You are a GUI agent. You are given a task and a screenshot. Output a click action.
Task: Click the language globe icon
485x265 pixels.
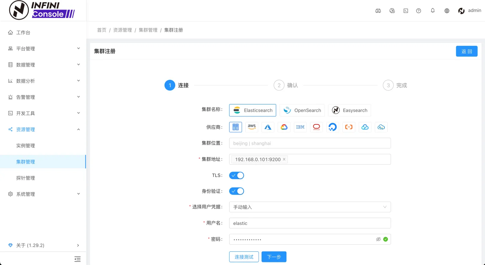click(447, 11)
